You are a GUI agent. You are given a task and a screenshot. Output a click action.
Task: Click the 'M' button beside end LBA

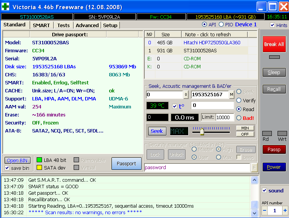[232, 95]
